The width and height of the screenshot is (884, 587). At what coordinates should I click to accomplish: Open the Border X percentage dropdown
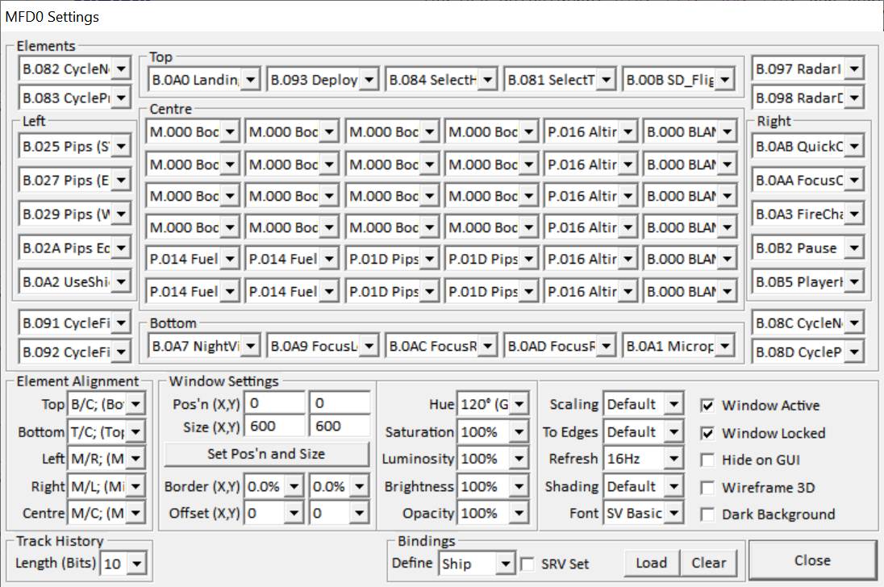point(274,486)
